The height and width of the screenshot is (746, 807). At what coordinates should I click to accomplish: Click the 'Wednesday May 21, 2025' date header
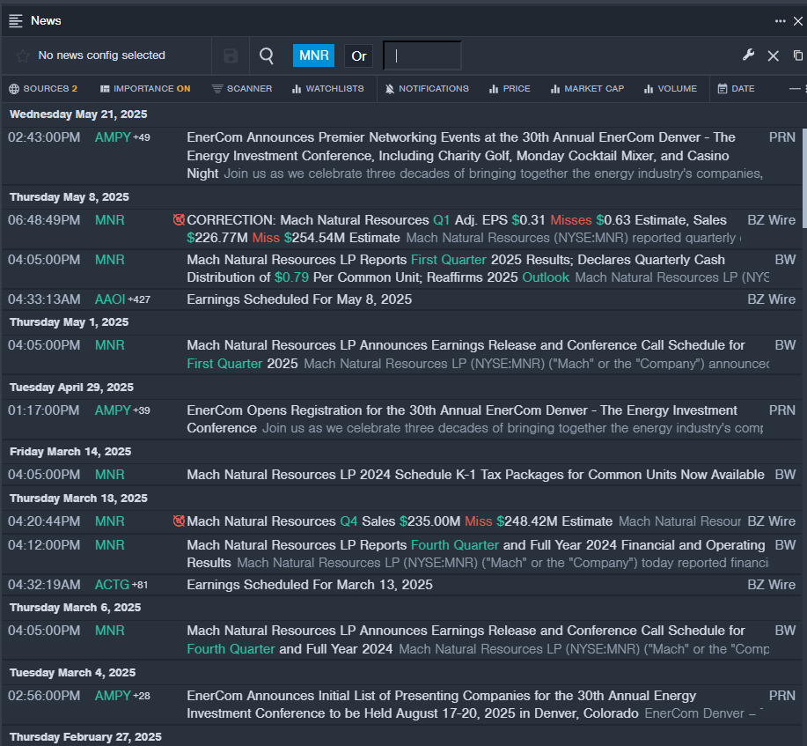pos(78,114)
